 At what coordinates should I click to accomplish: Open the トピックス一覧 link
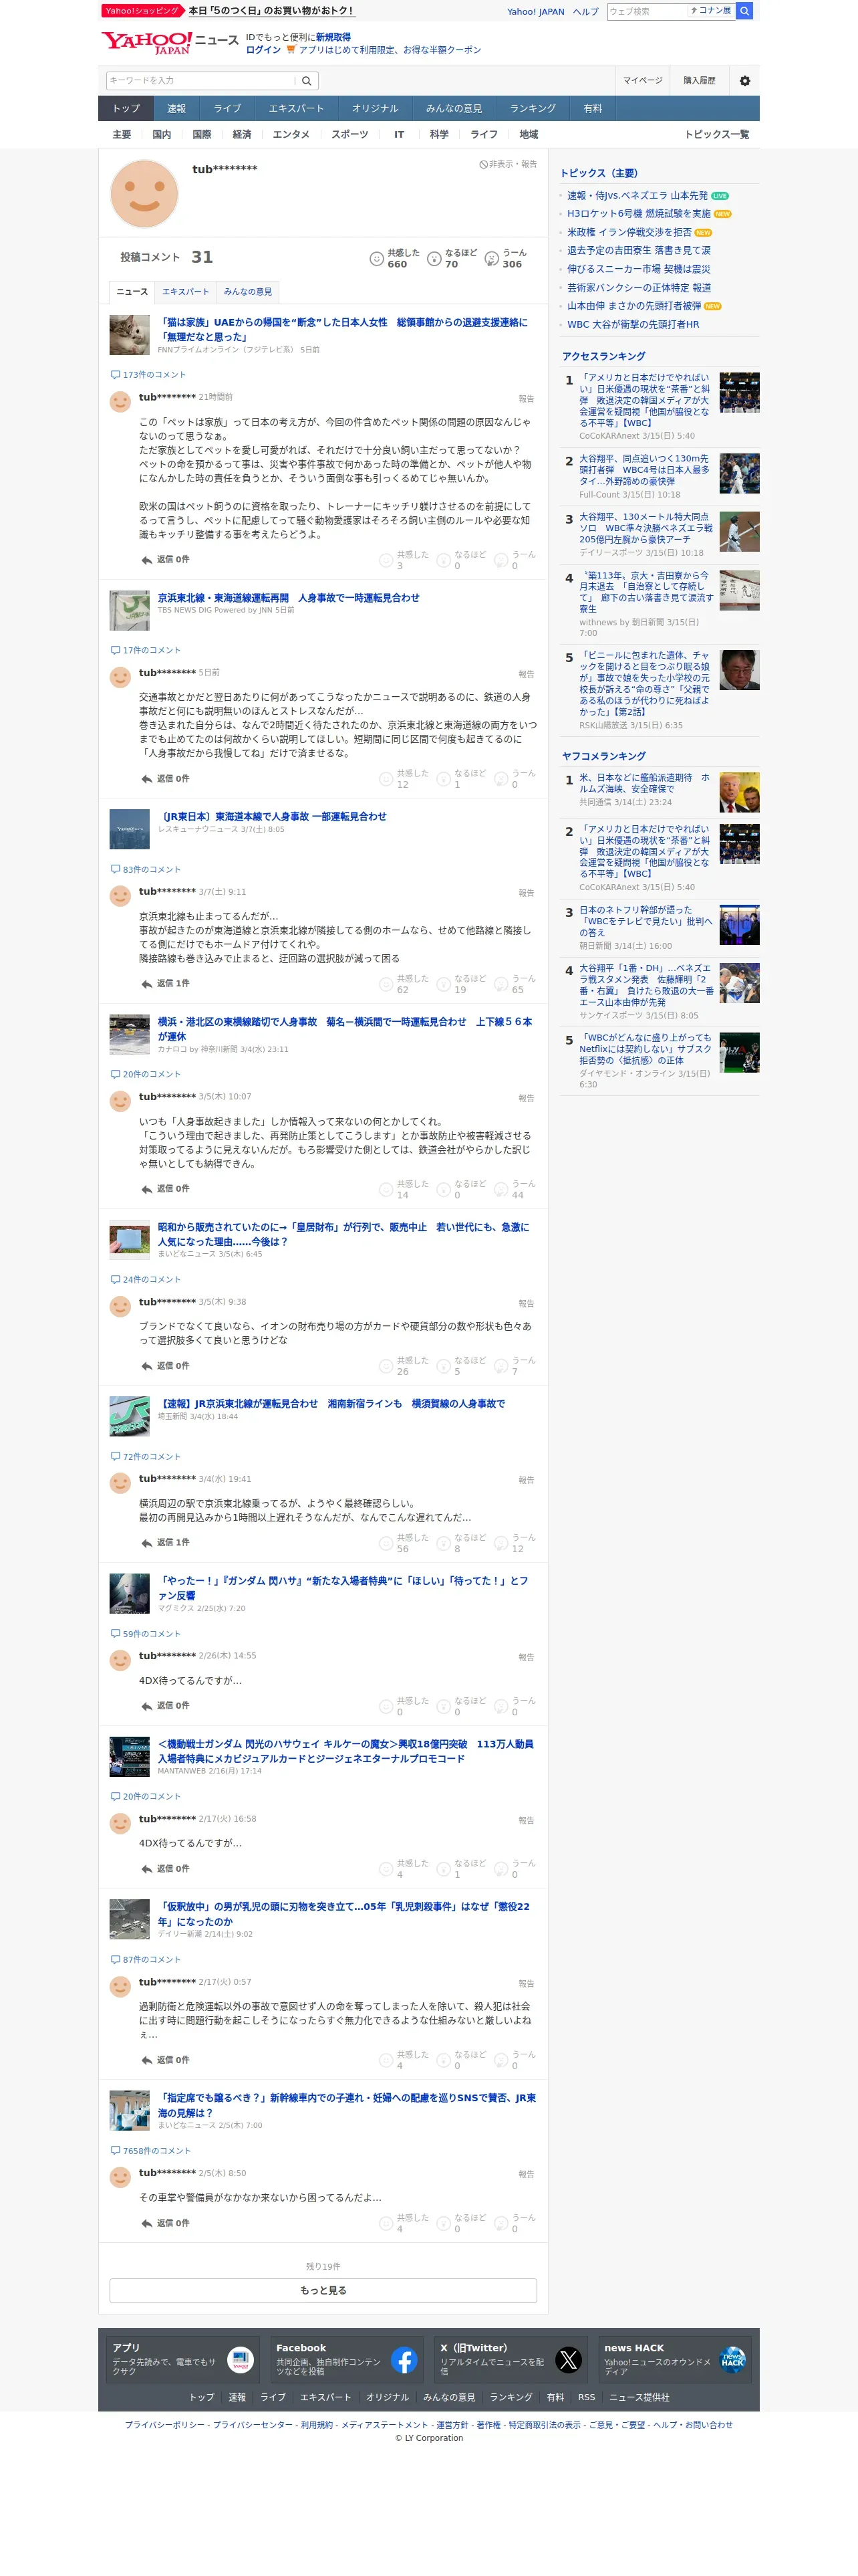pyautogui.click(x=716, y=135)
